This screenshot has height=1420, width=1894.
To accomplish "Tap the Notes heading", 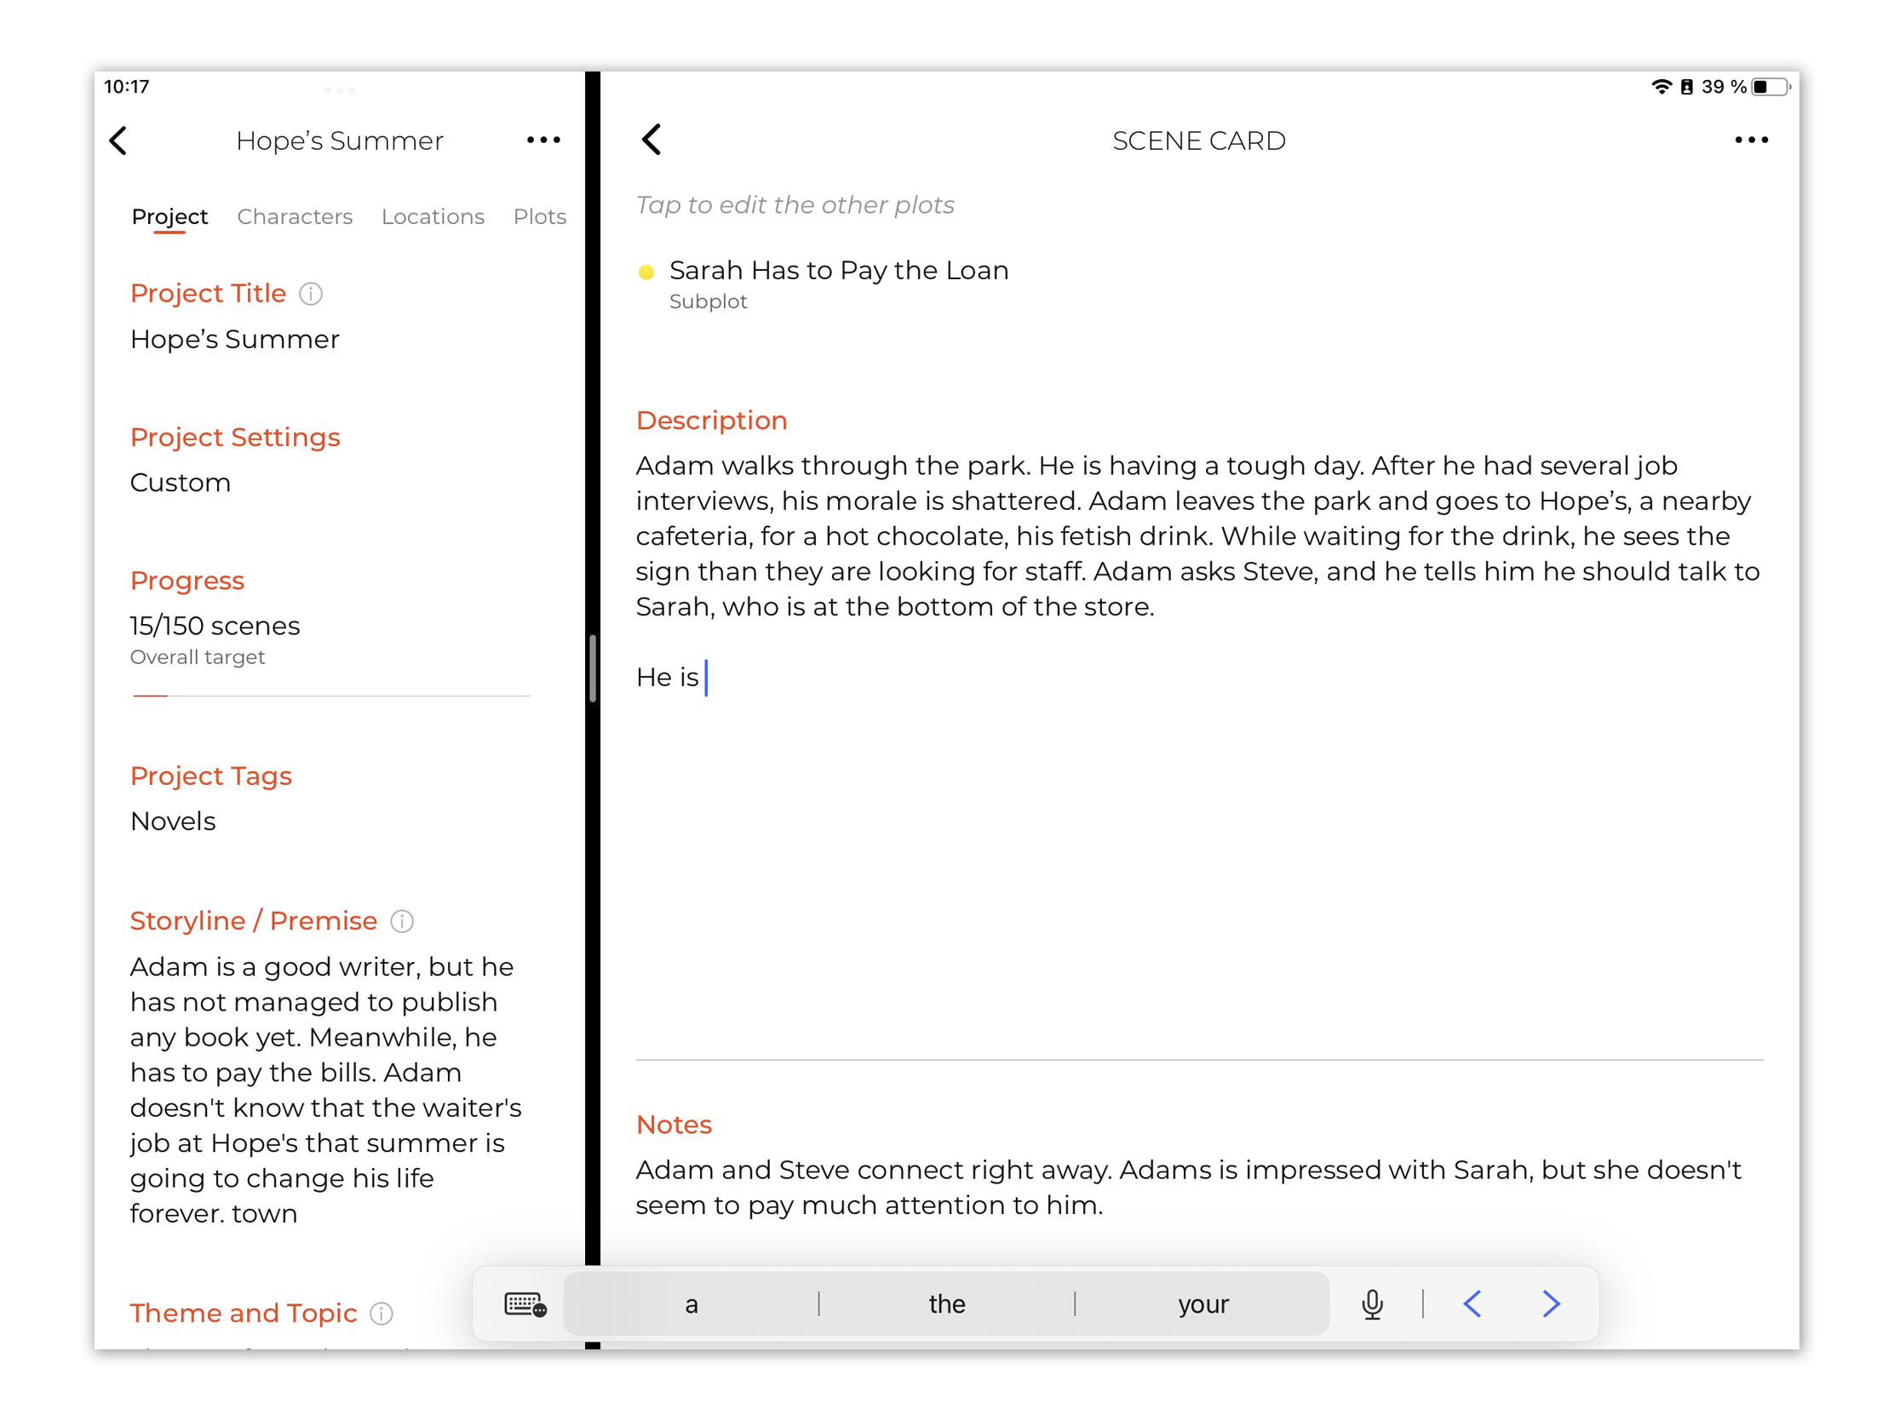I will 674,1125.
